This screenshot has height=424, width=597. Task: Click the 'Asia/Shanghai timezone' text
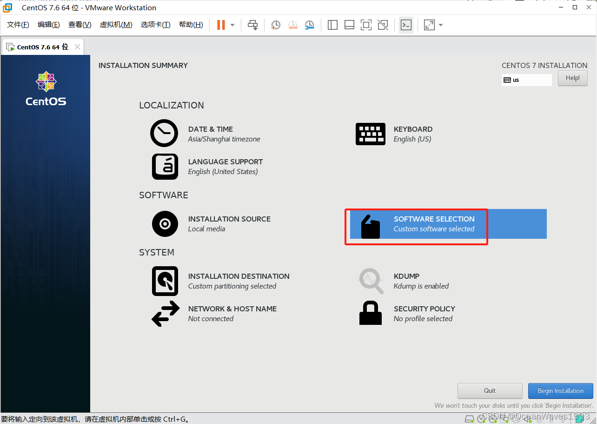(224, 139)
